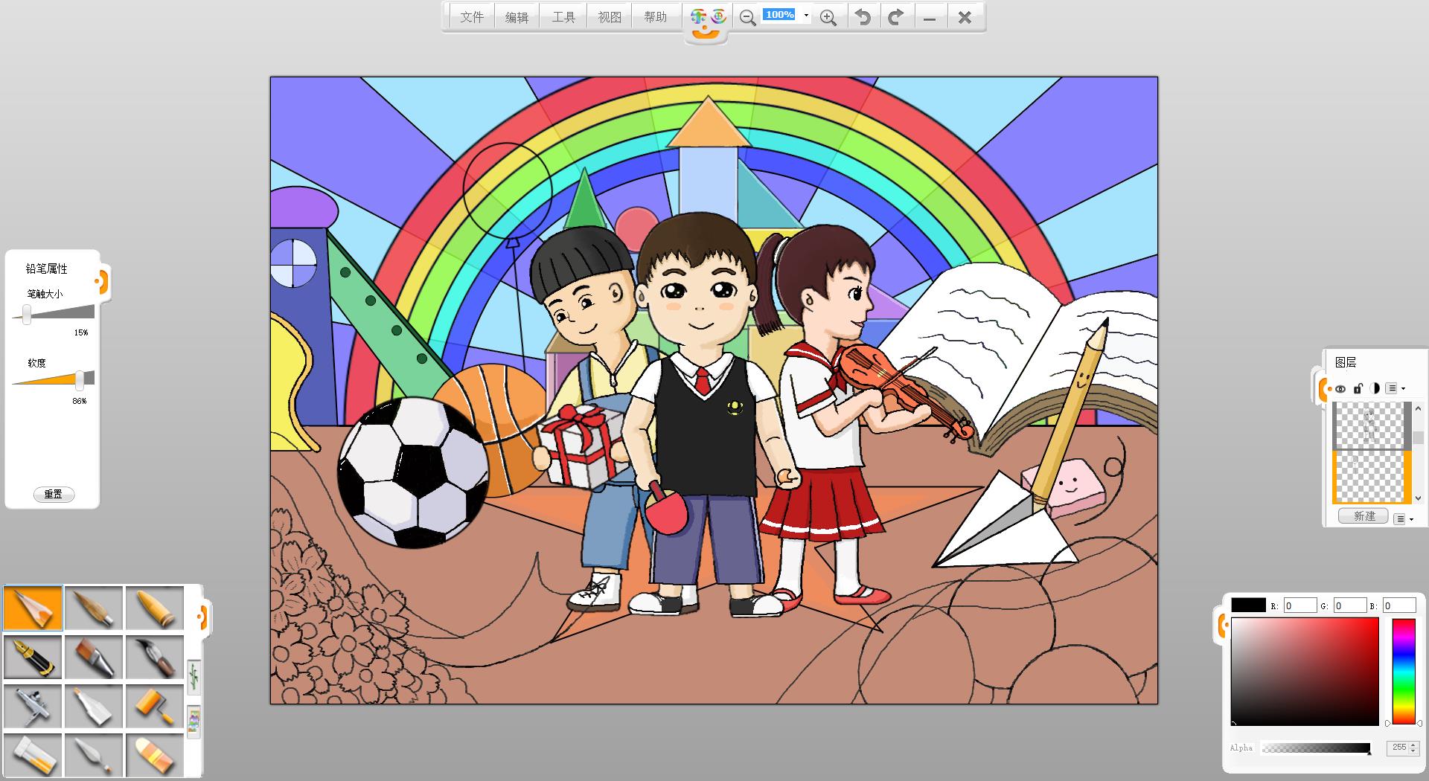Click 新建 to create a layer
This screenshot has height=781, width=1429.
(x=1364, y=516)
